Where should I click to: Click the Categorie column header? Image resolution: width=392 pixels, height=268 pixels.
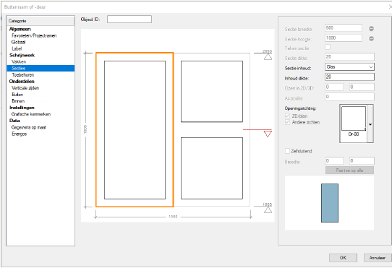(41, 21)
